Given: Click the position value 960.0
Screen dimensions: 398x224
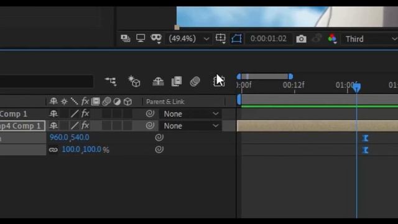Looking at the screenshot, I should (59, 138).
